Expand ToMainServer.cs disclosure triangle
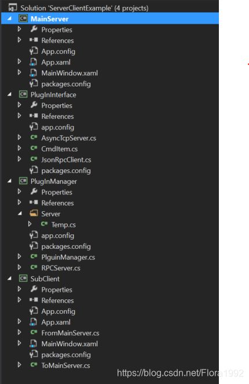Viewport: 249px width, 384px height. [x=19, y=365]
